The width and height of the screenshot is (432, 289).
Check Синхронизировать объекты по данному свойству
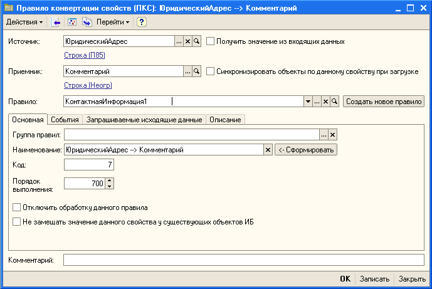point(210,71)
